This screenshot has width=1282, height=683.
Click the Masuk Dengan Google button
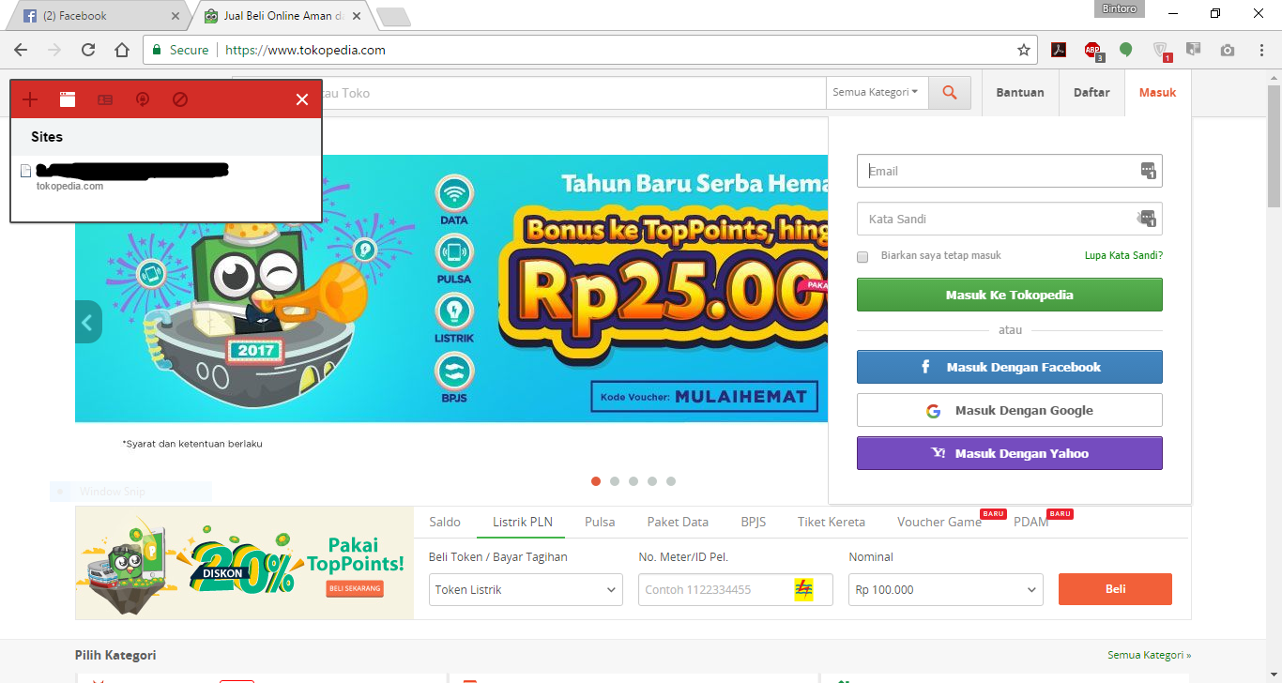click(x=1010, y=410)
